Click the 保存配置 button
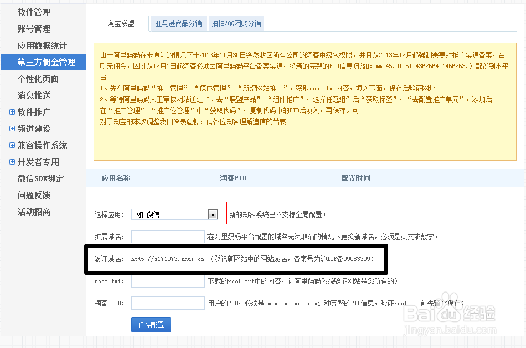526x348 pixels. point(151,325)
